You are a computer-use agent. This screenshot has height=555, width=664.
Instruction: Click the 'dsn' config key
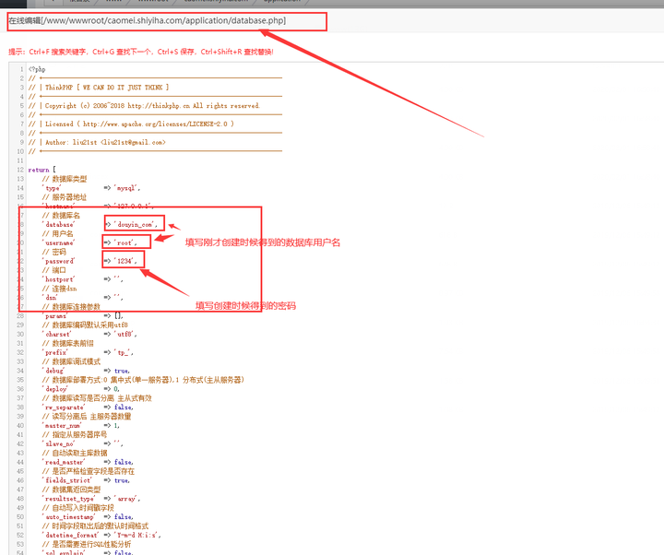(50, 298)
